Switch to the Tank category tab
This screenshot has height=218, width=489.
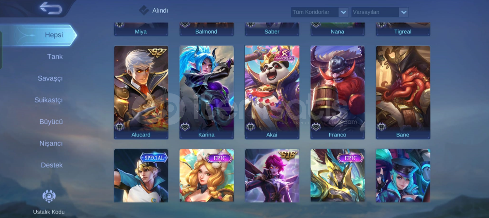click(55, 57)
